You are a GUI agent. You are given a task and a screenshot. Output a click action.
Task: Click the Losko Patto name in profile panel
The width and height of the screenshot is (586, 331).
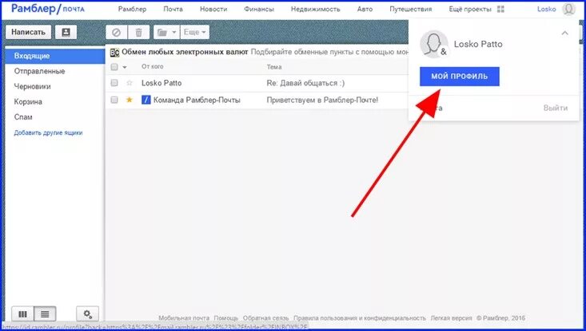pyautogui.click(x=478, y=44)
